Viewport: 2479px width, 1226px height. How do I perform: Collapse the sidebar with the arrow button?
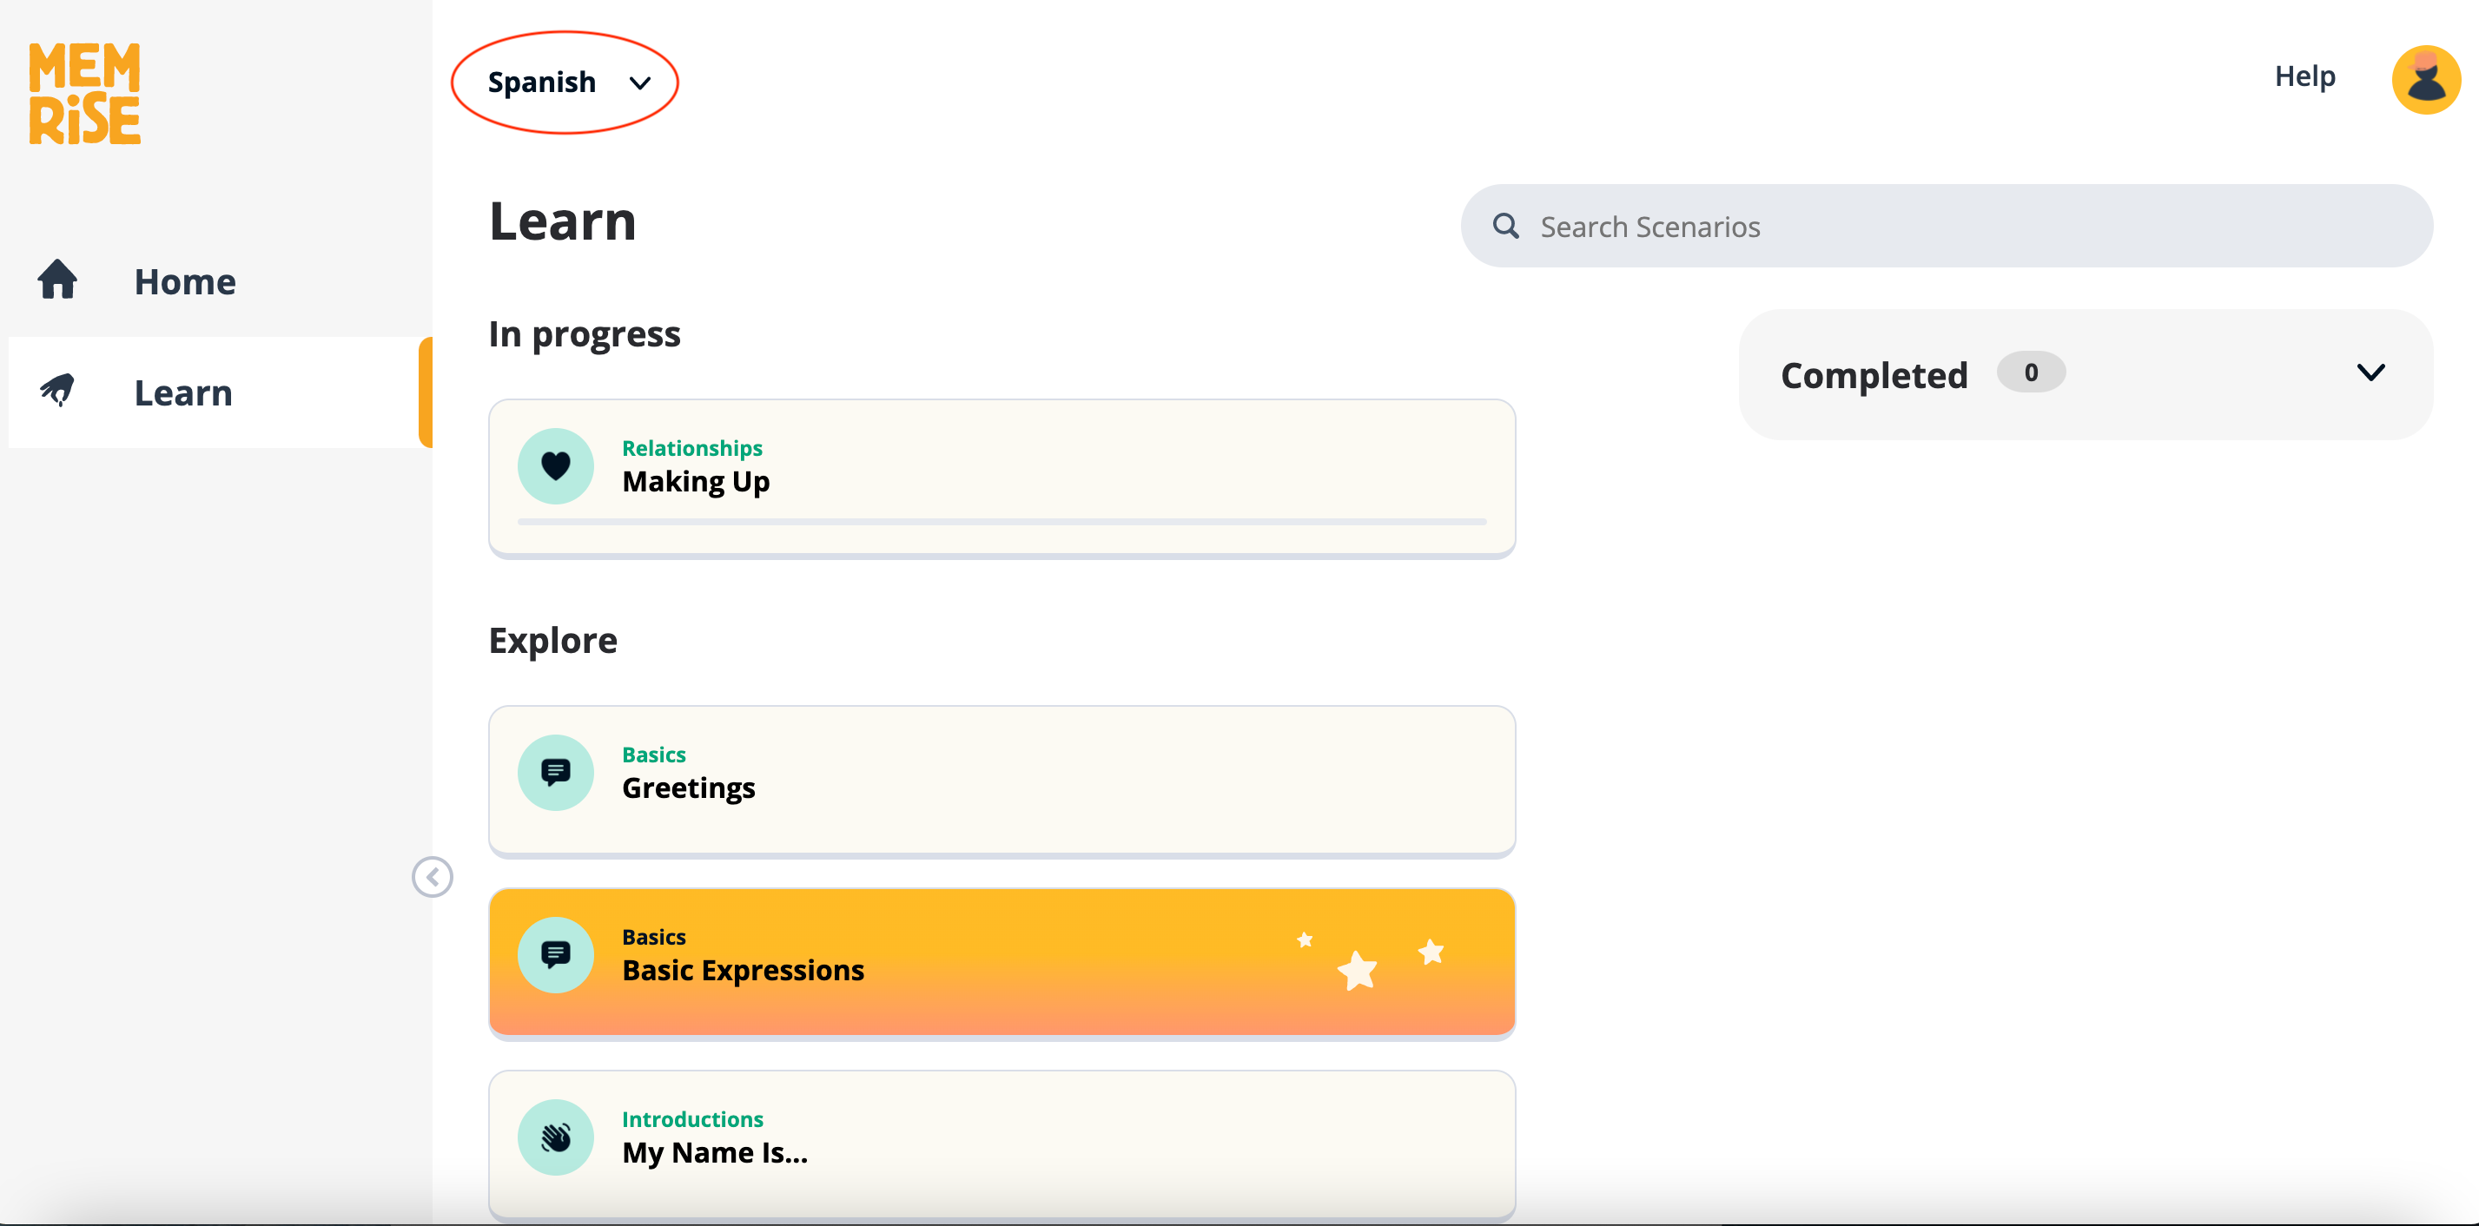pos(432,877)
